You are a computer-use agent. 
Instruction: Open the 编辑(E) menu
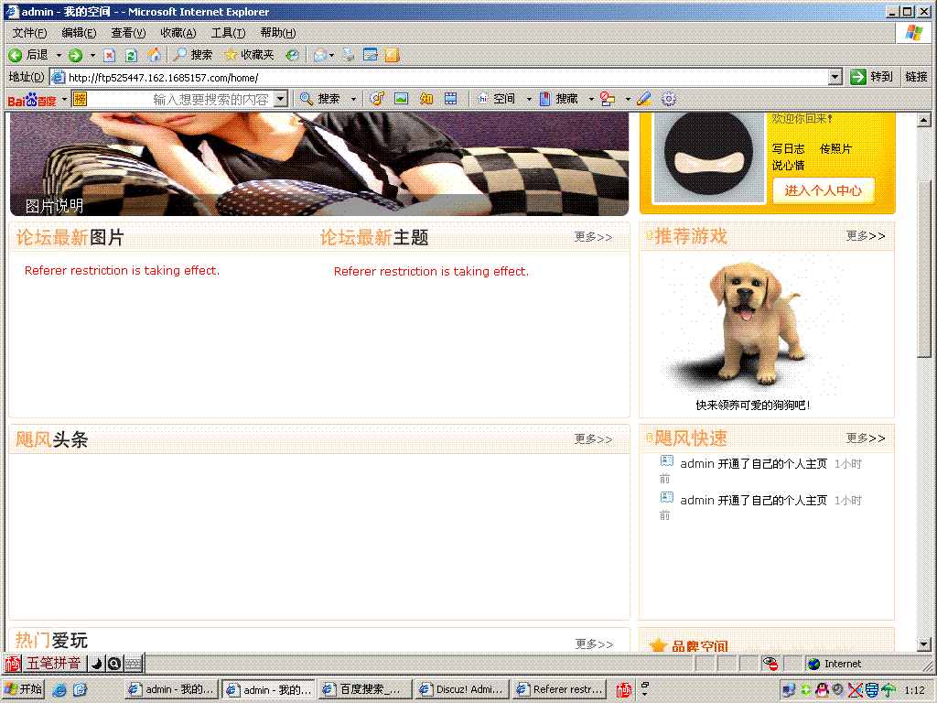(x=79, y=33)
